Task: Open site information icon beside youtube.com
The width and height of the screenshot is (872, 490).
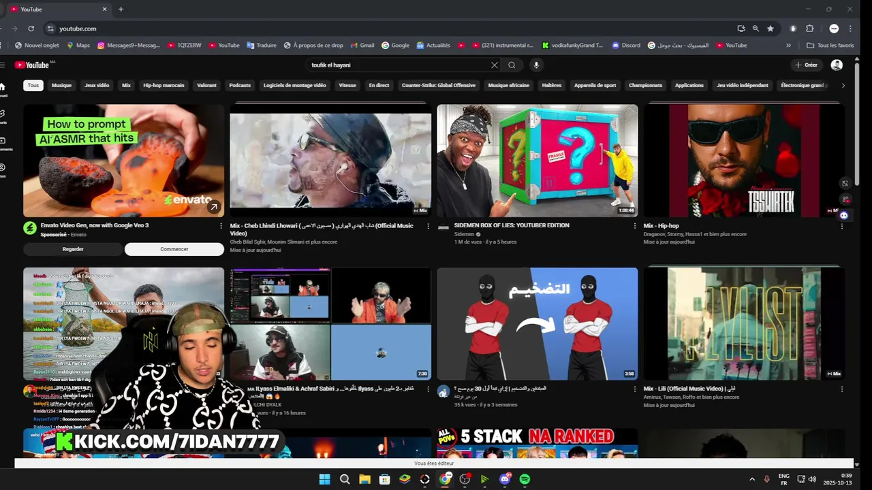Action: [x=50, y=29]
